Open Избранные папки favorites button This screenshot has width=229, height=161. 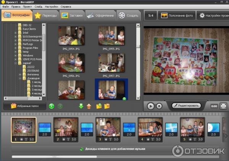click(x=24, y=106)
